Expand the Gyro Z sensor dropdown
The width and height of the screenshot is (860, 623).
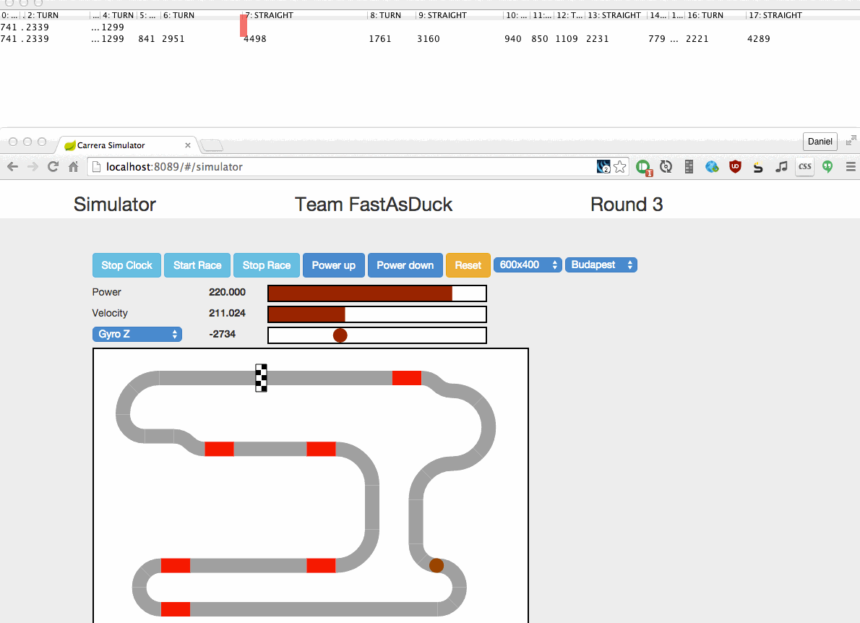click(x=137, y=334)
